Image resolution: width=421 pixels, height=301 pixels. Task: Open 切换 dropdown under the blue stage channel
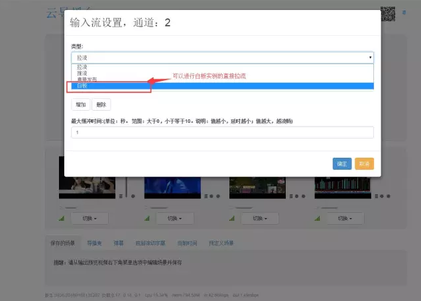point(175,219)
